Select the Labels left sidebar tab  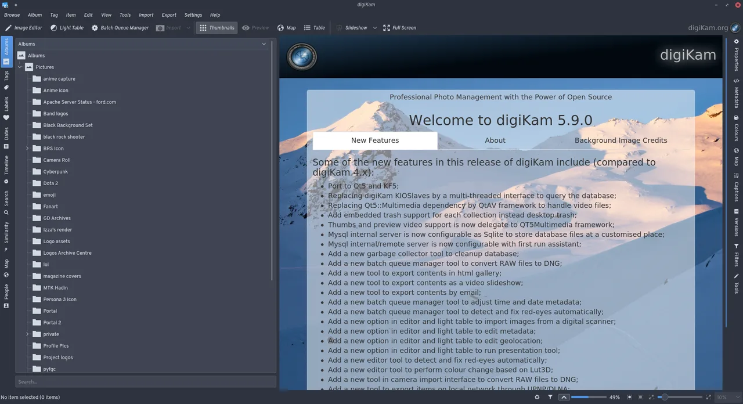point(6,109)
